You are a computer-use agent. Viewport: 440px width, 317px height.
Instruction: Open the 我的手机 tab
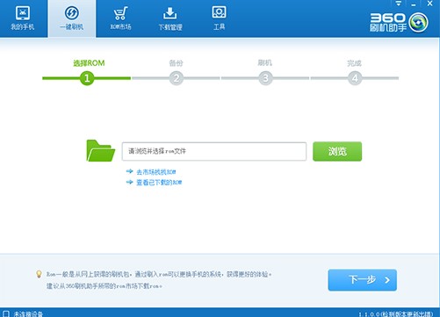(x=23, y=18)
